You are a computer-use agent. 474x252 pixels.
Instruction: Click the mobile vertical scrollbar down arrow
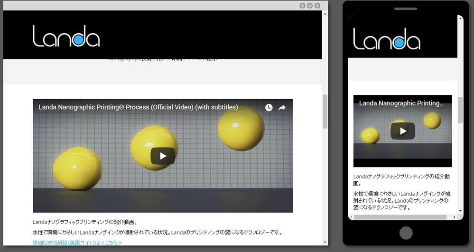click(x=460, y=211)
